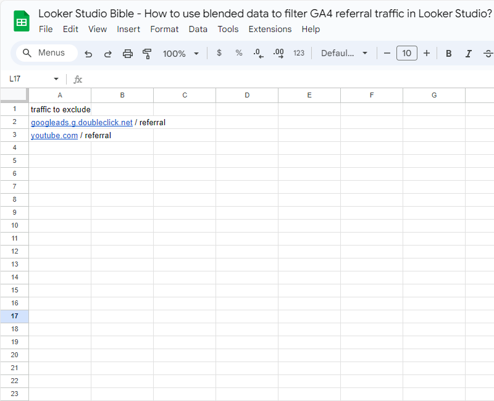
Task: Click the Redo arrow icon
Action: click(x=108, y=54)
